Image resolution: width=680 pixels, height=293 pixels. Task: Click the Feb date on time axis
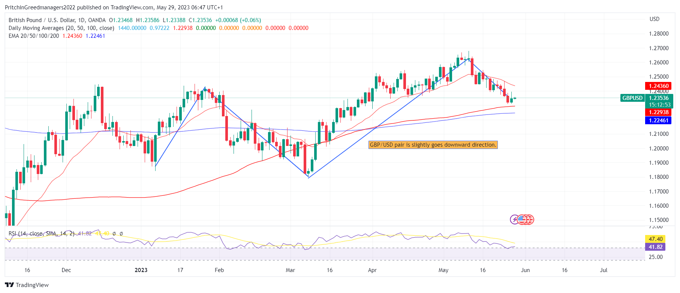(x=219, y=270)
